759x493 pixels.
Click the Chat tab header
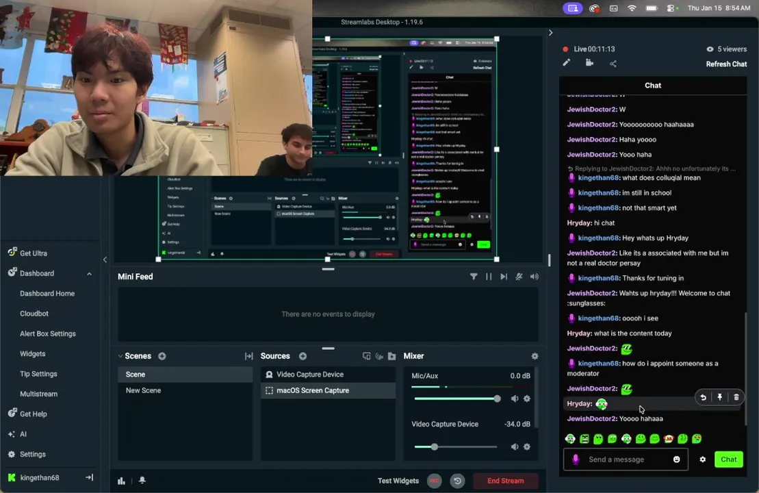click(x=652, y=85)
